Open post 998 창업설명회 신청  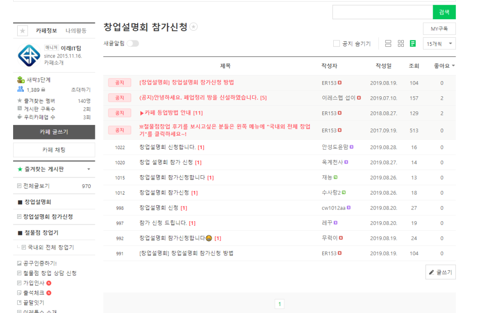pos(159,208)
